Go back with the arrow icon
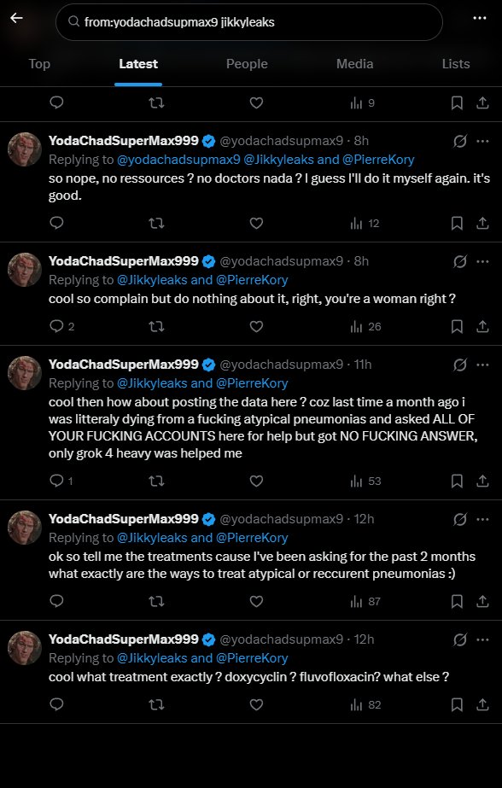The width and height of the screenshot is (502, 788). pyautogui.click(x=16, y=18)
